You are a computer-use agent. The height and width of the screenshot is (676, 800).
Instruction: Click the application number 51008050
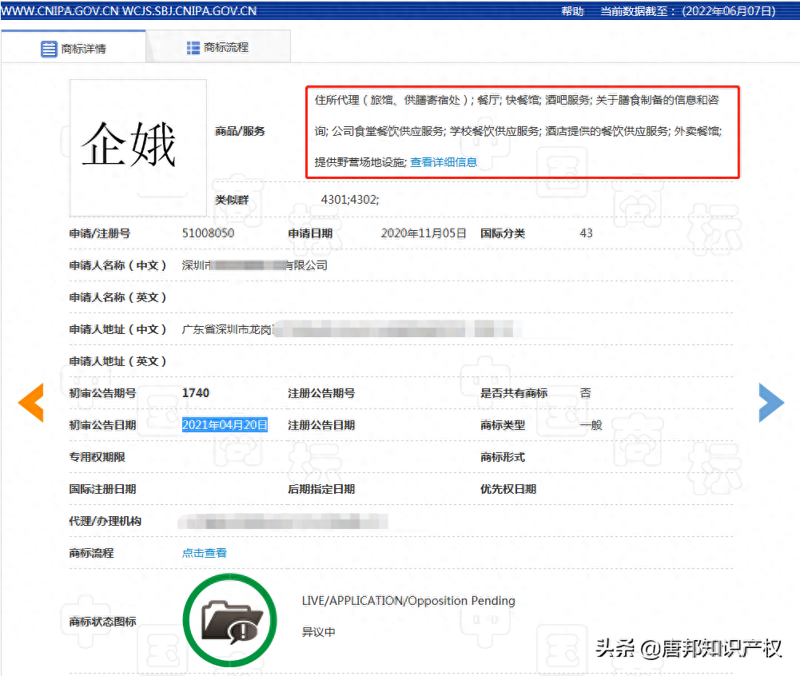click(209, 233)
